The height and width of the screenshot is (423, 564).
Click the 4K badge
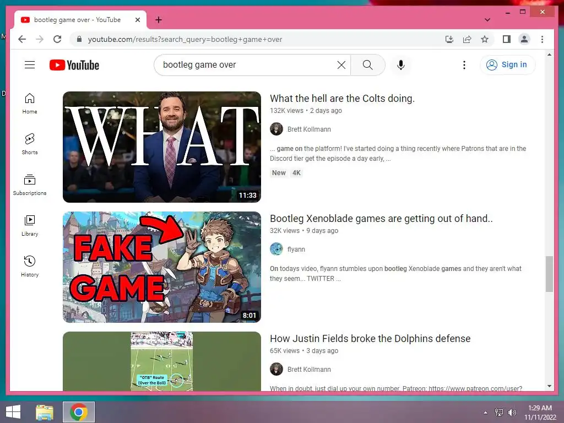296,172
